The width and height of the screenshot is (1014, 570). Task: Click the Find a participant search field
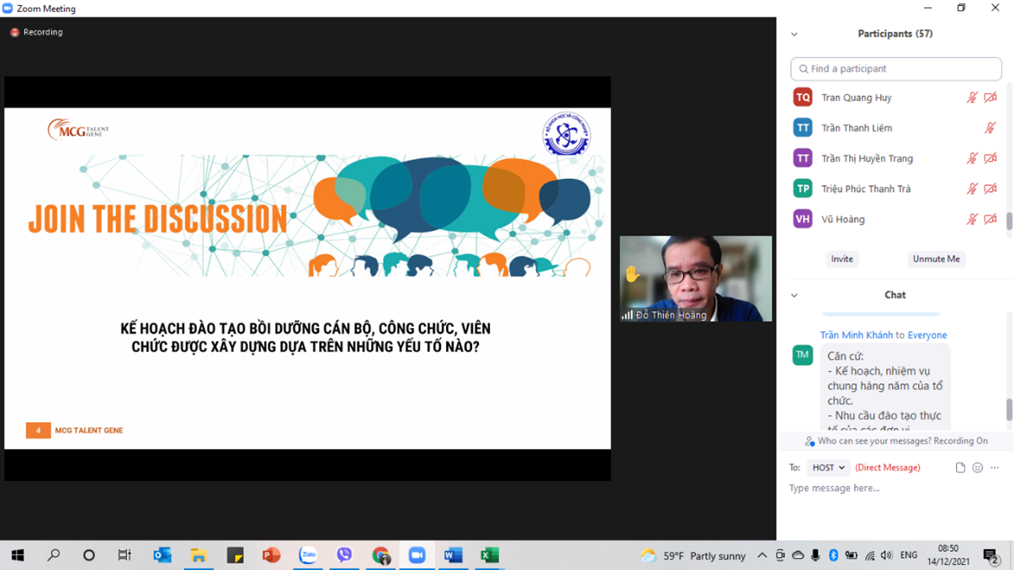click(896, 69)
